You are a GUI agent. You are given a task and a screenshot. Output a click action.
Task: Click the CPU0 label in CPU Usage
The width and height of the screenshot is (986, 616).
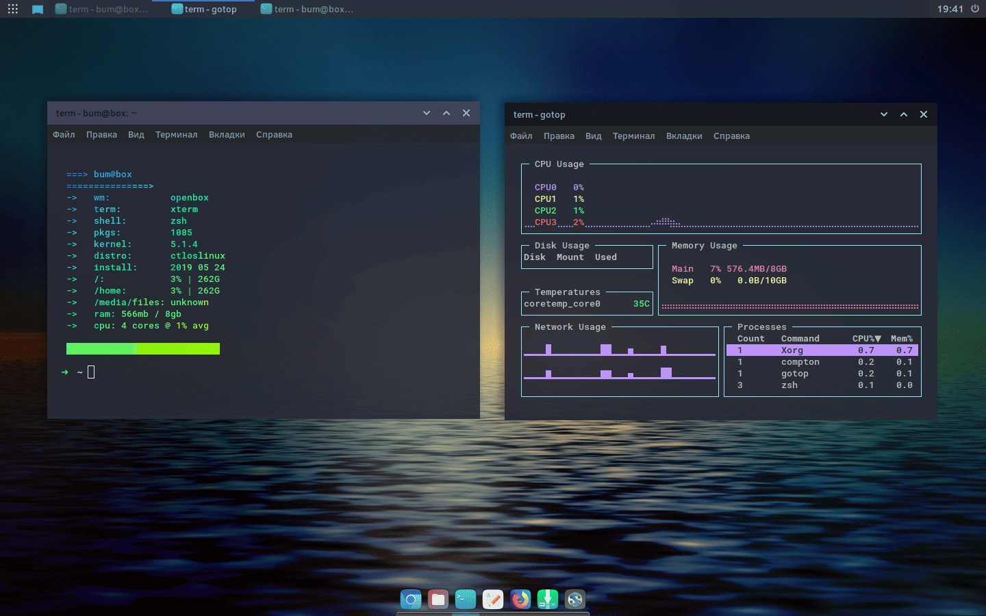point(546,188)
